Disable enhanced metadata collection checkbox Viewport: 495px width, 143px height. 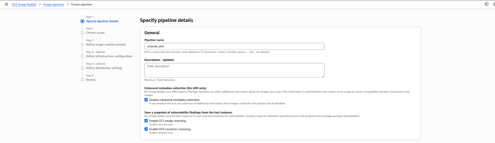click(x=146, y=100)
